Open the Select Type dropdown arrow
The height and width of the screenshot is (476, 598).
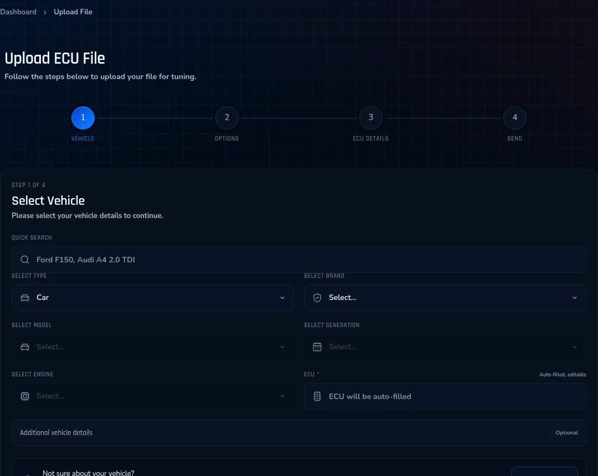click(282, 298)
